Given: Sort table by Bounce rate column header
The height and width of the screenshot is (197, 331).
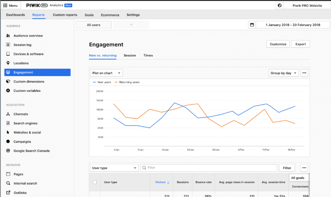Looking at the screenshot, I should pos(203,182).
